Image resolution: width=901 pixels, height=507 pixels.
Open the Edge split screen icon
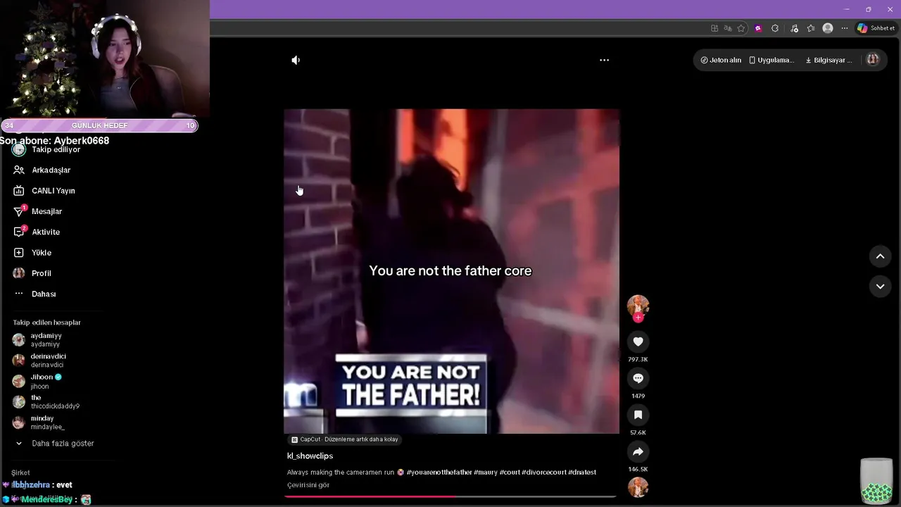click(714, 28)
